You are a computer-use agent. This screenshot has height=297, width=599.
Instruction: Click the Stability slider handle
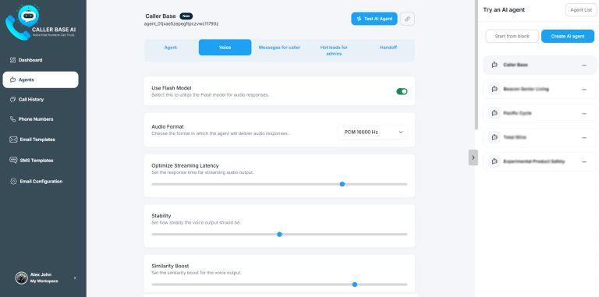click(x=279, y=235)
